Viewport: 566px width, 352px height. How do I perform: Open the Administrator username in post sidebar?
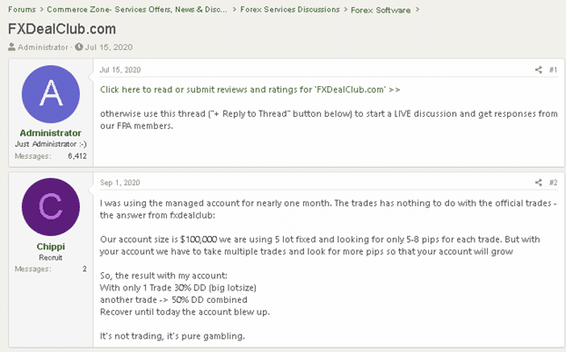point(51,132)
